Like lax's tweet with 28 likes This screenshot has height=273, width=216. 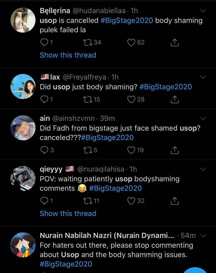[131, 99]
